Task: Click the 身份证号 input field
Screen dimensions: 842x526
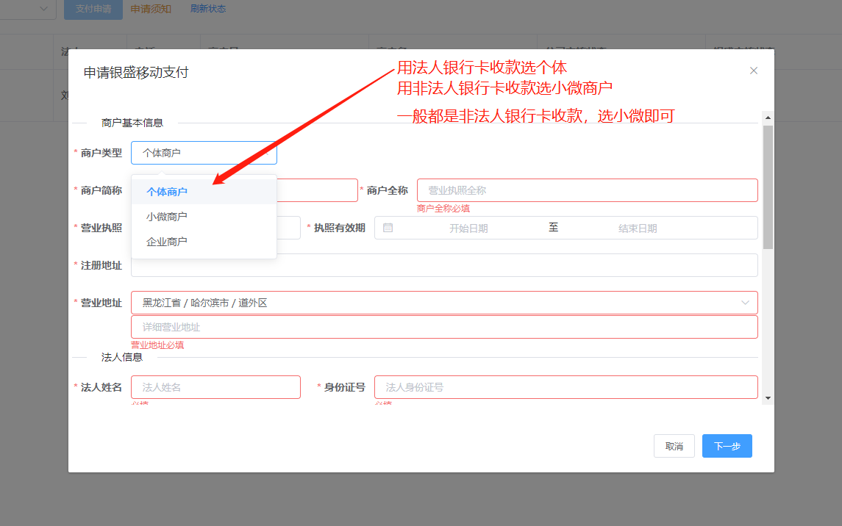Action: (x=566, y=387)
